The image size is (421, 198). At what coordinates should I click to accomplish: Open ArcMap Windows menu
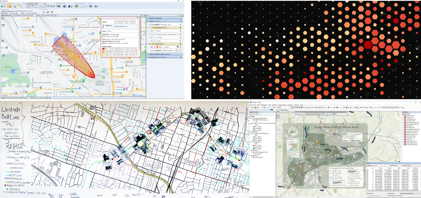[297, 105]
